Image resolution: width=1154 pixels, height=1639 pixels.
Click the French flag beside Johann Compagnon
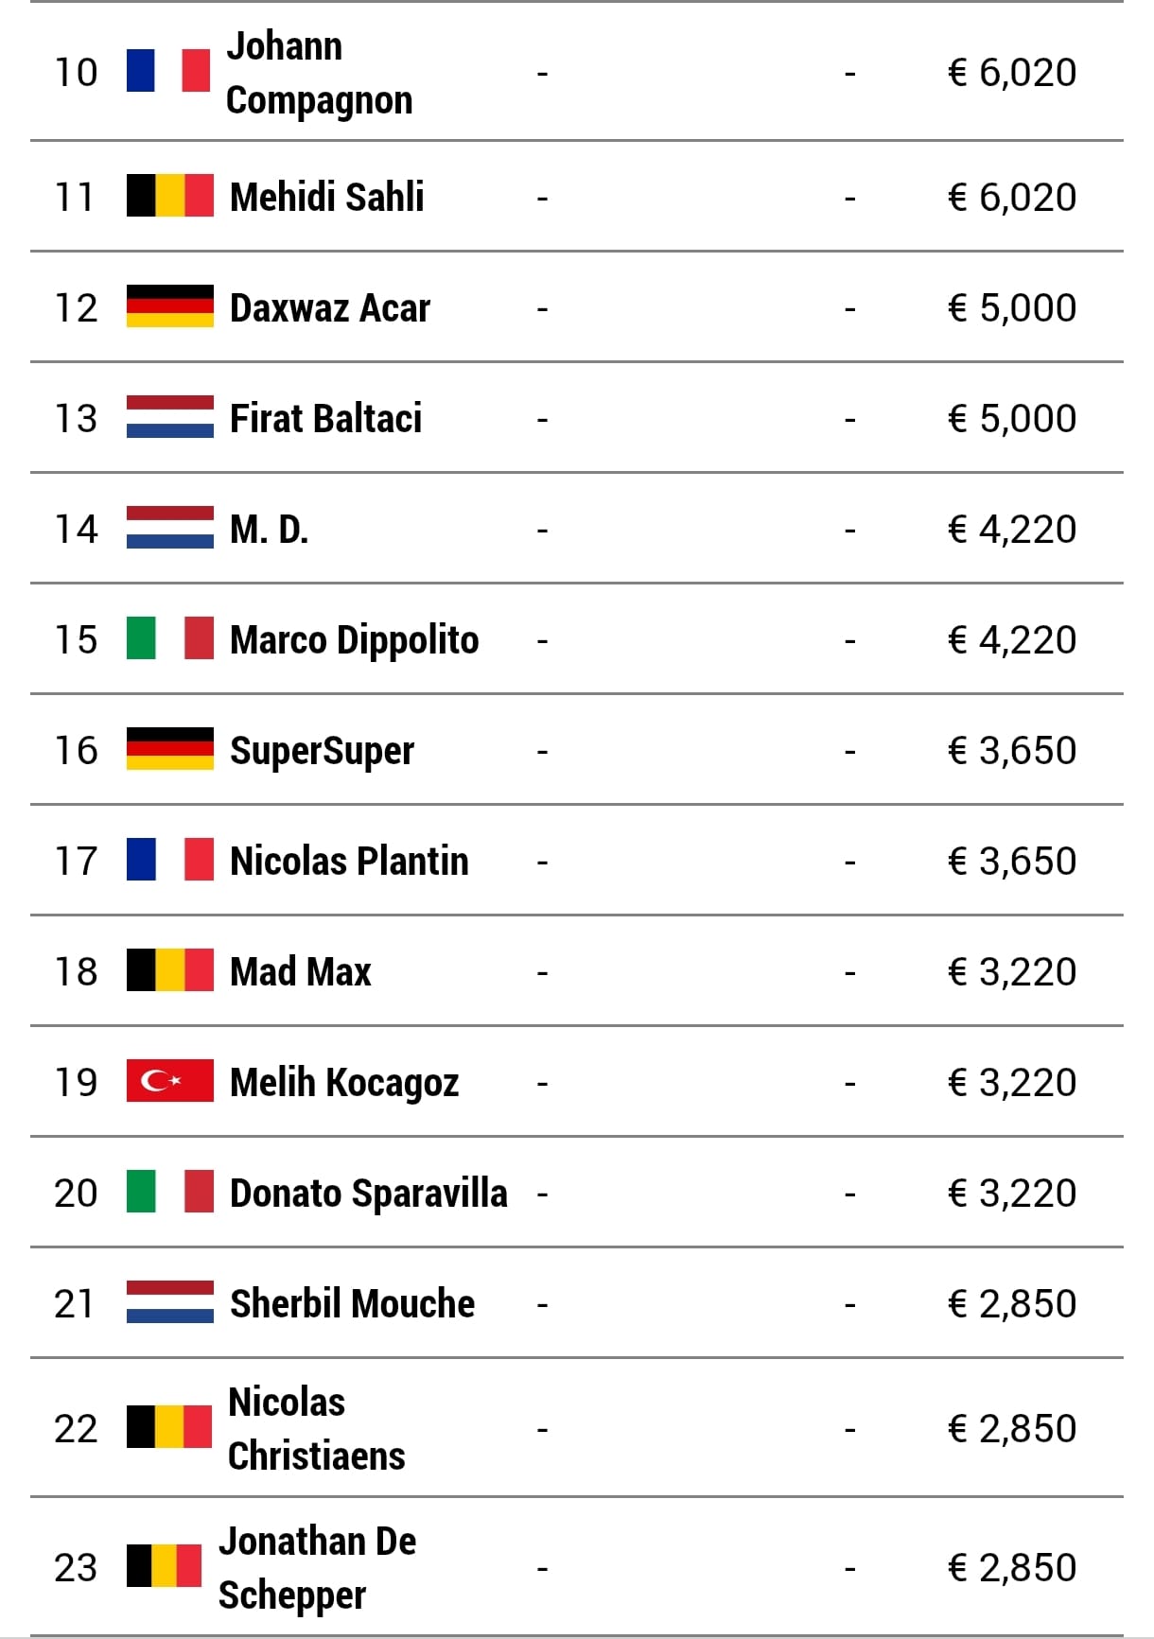168,71
